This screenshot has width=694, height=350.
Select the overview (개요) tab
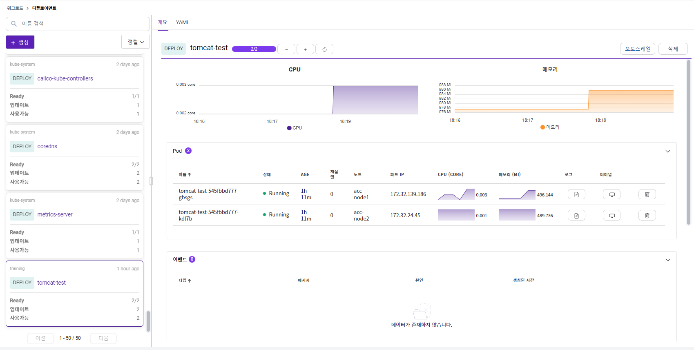click(163, 22)
